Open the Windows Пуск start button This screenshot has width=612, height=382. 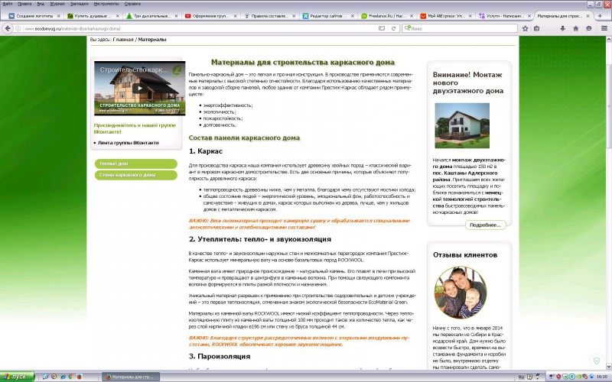18,377
